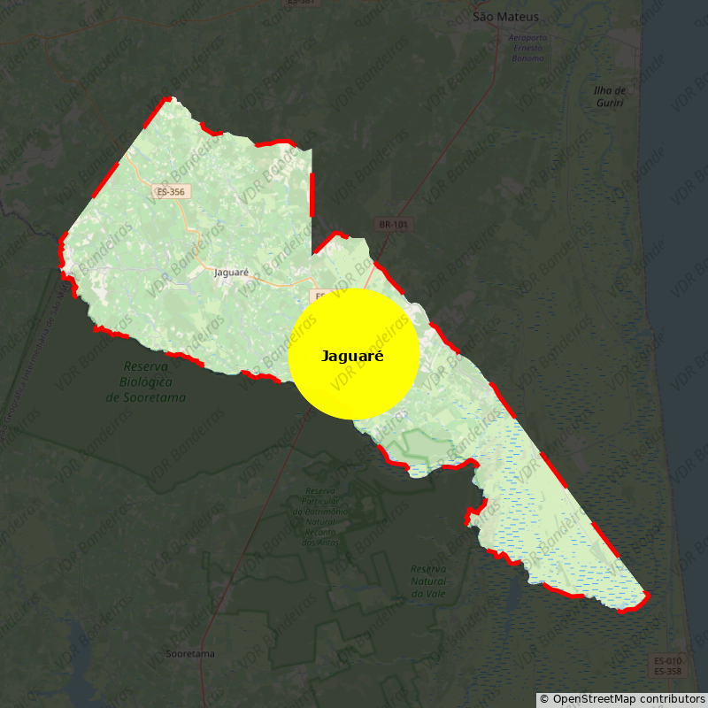
Task: Select the Jaguaré town name label
Action: click(232, 273)
